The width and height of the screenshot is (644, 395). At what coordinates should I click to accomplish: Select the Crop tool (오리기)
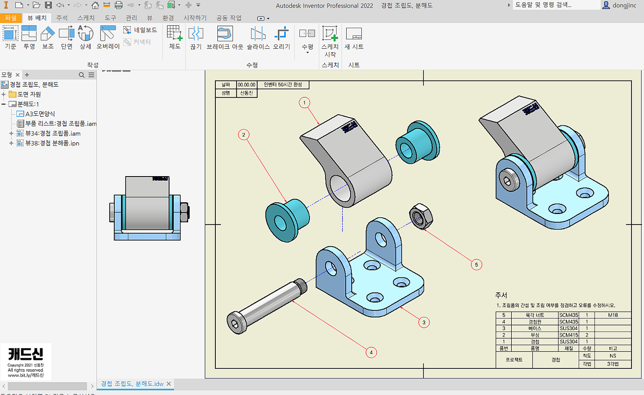(282, 38)
